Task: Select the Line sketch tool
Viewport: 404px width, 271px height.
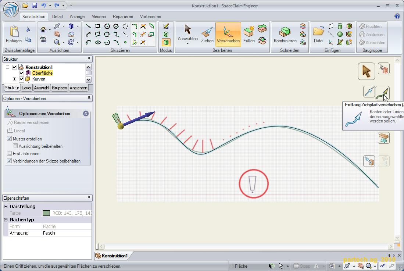Action: click(88, 26)
